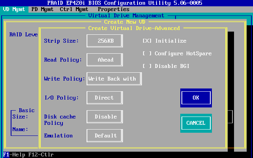The width and height of the screenshot is (253, 158).
Task: Change Read Policy from Ahead
Action: pyautogui.click(x=105, y=60)
